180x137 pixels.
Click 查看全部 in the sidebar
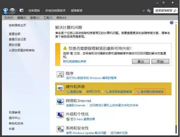15,34
